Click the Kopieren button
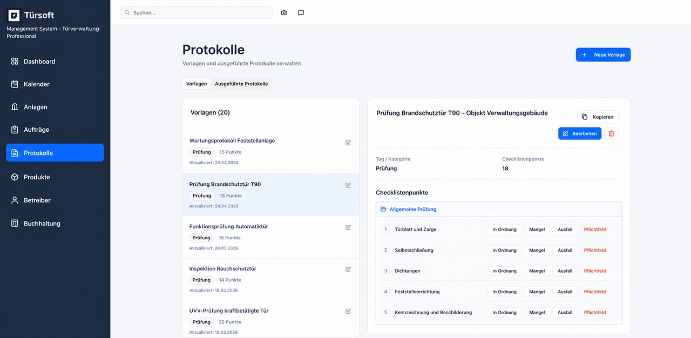The height and width of the screenshot is (338, 691). point(598,117)
